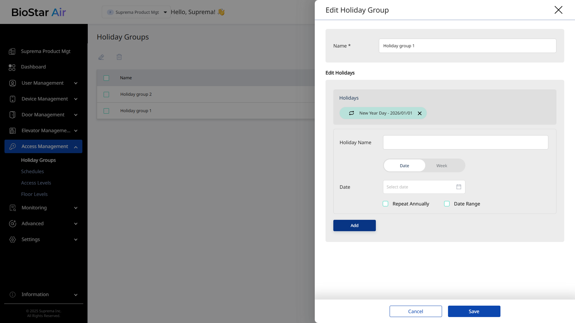
Task: Click the repeat icon on the New Year Day chip
Action: (x=352, y=113)
